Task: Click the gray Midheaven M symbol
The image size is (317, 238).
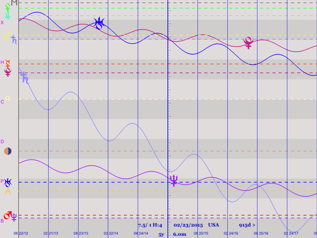Action: tap(14, 3)
